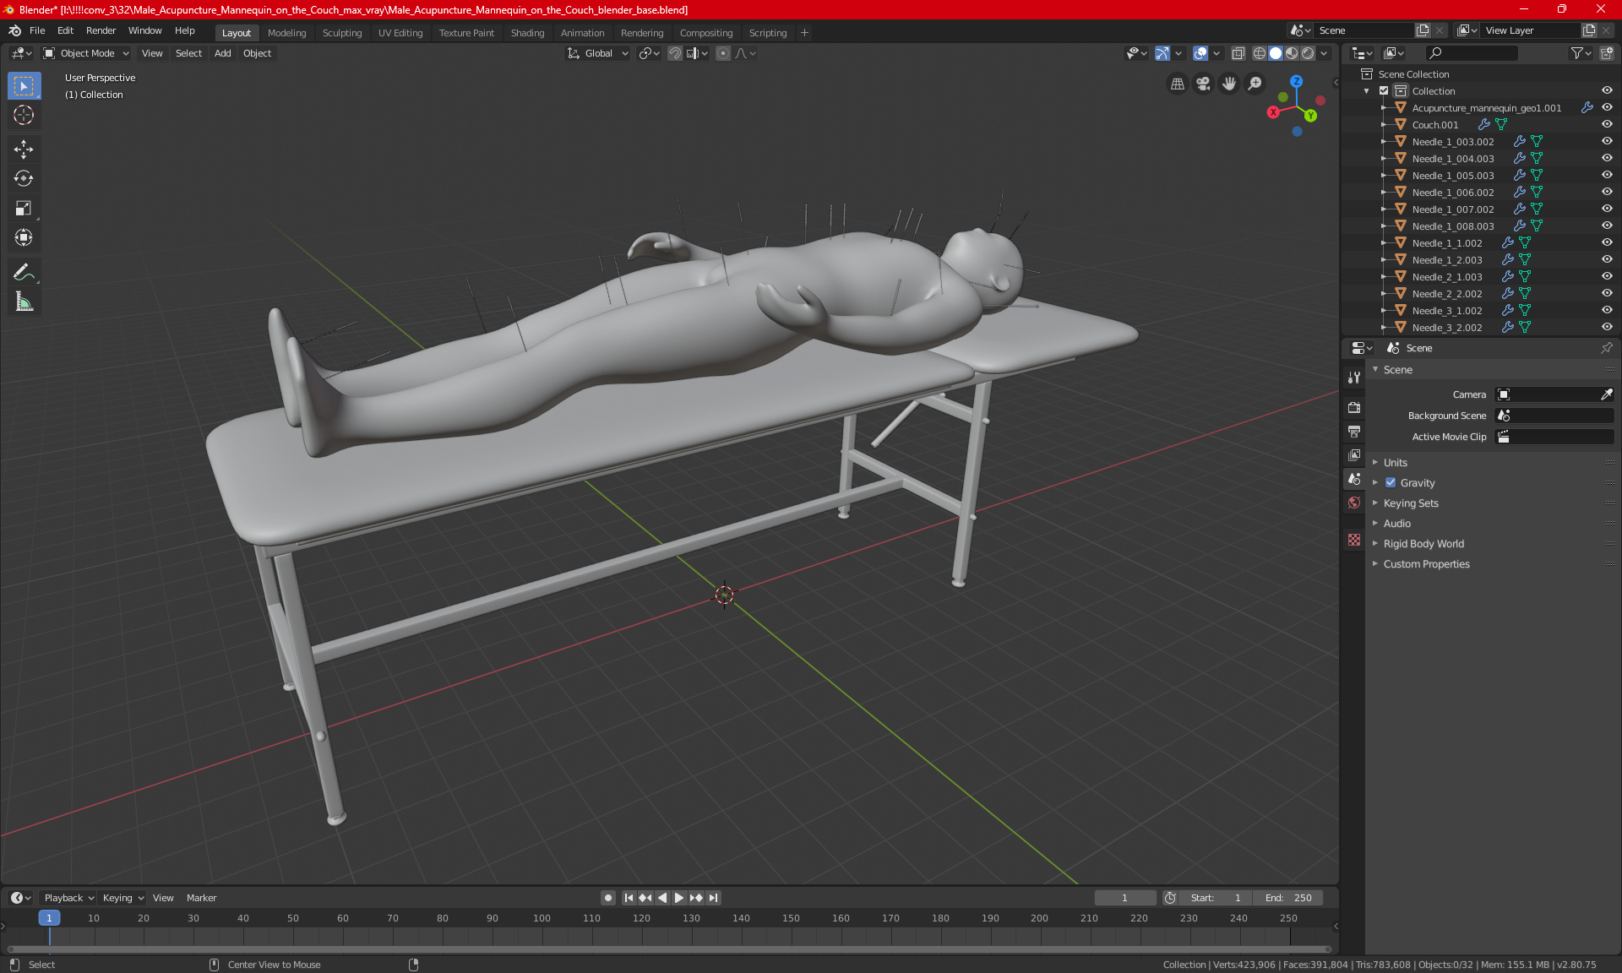Hide Acupuncture_mannequin_geo1.001 via eye icon
Image resolution: width=1622 pixels, height=973 pixels.
pyautogui.click(x=1607, y=107)
